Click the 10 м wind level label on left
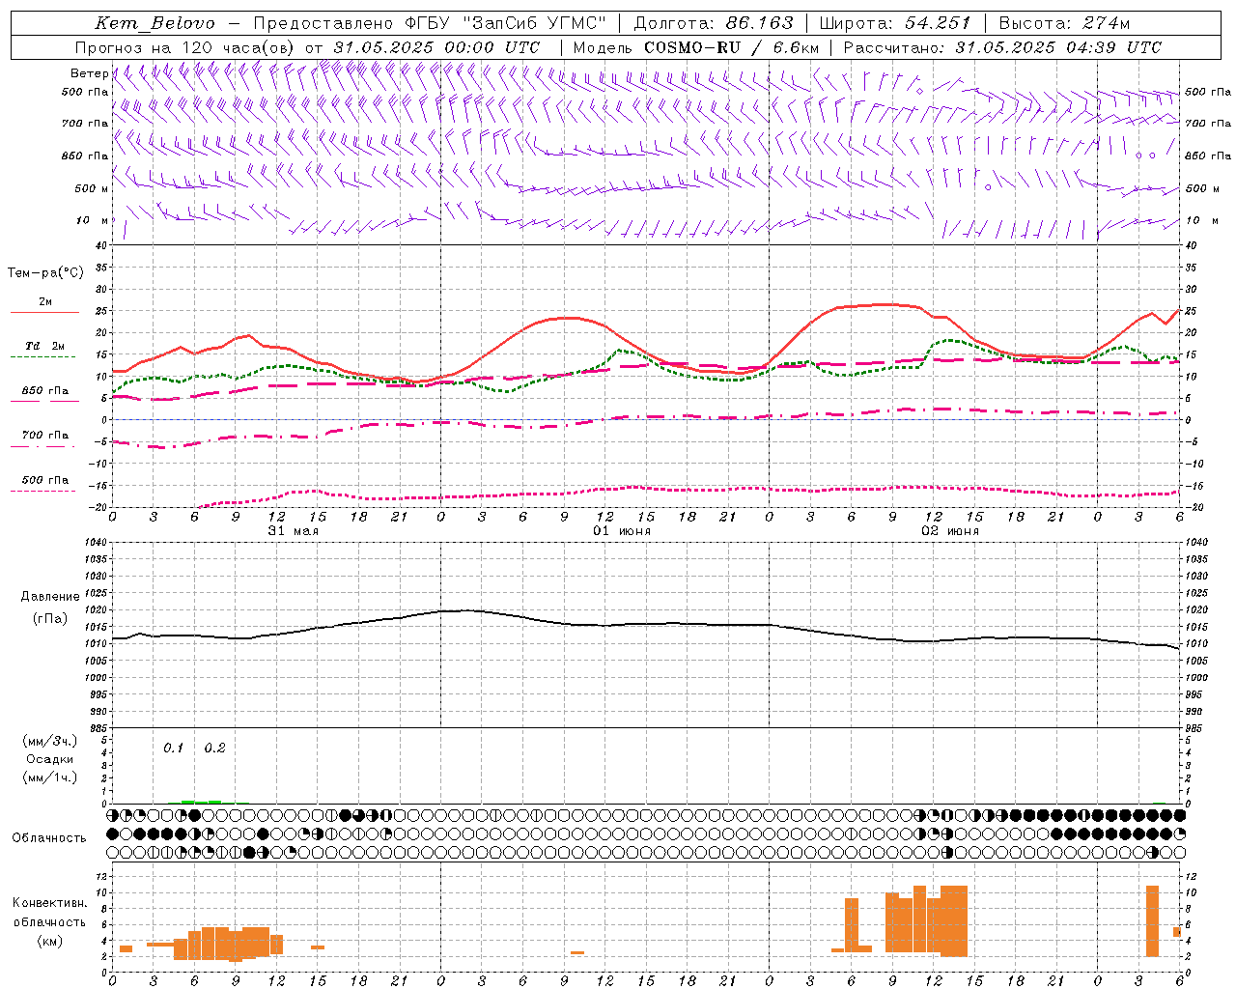This screenshot has width=1236, height=989. tap(93, 220)
